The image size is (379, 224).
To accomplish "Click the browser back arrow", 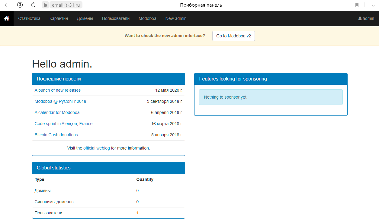I will (7, 5).
